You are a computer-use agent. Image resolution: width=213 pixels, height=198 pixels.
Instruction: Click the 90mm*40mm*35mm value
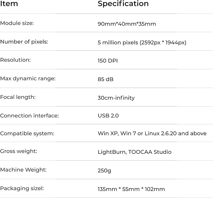(x=127, y=24)
